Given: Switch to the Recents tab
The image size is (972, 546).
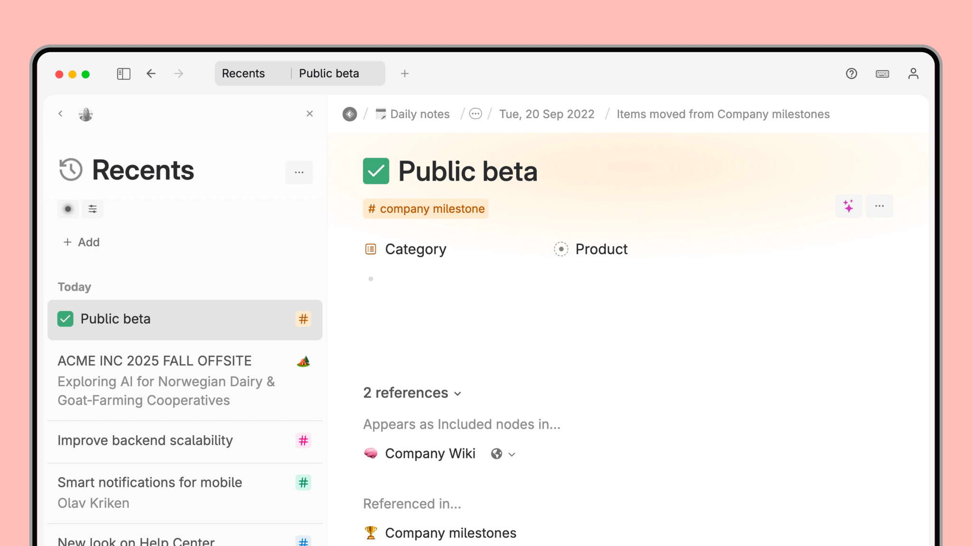Looking at the screenshot, I should 243,73.
